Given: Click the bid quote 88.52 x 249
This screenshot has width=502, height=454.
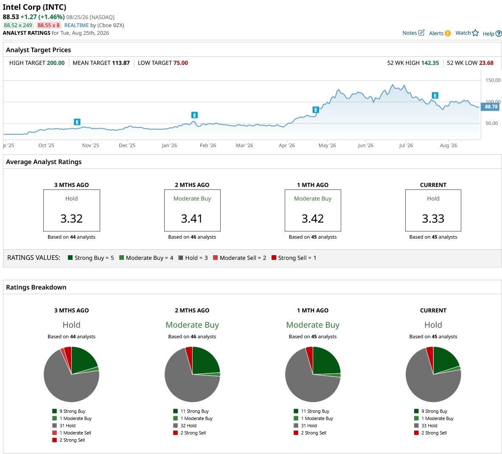Looking at the screenshot, I should (18, 25).
